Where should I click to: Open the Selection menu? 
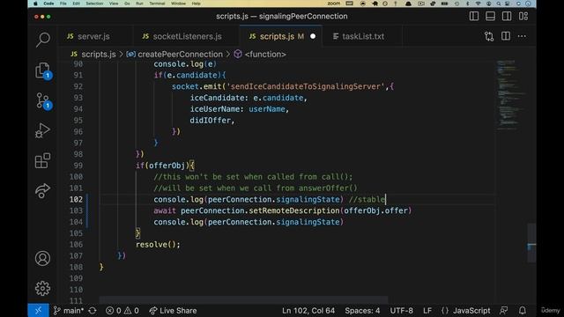[x=94, y=4]
